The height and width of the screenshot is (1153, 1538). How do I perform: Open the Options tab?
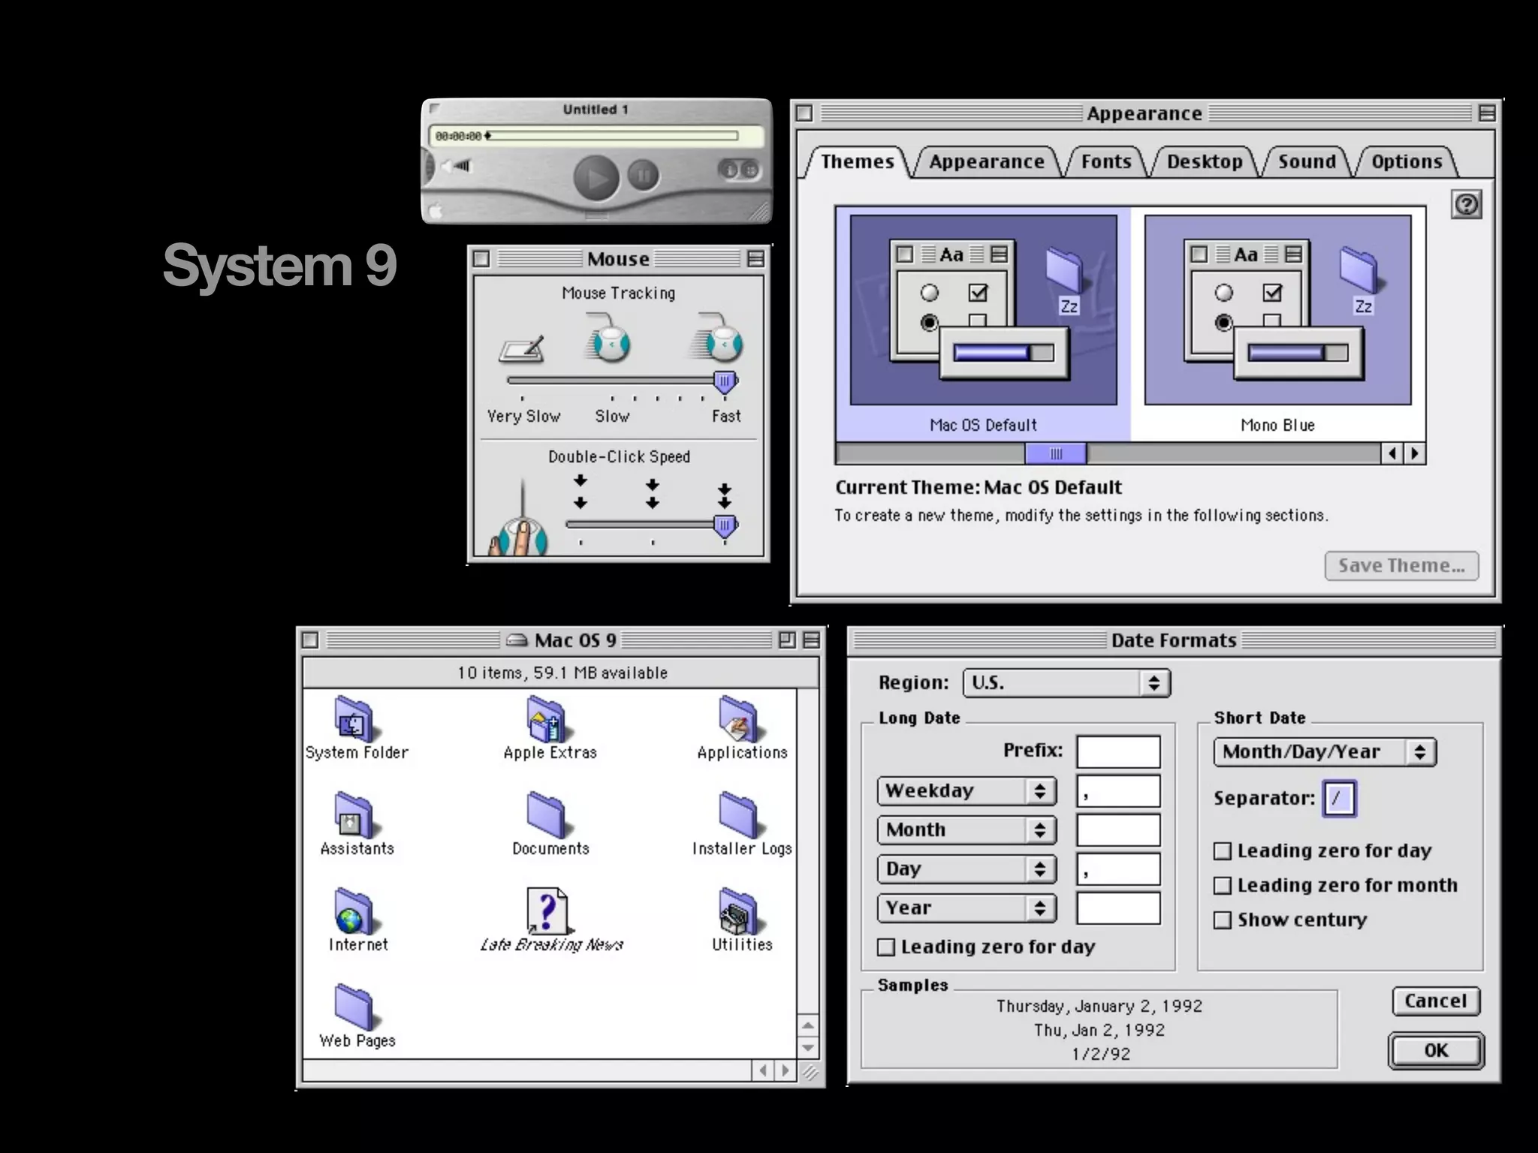(1407, 161)
